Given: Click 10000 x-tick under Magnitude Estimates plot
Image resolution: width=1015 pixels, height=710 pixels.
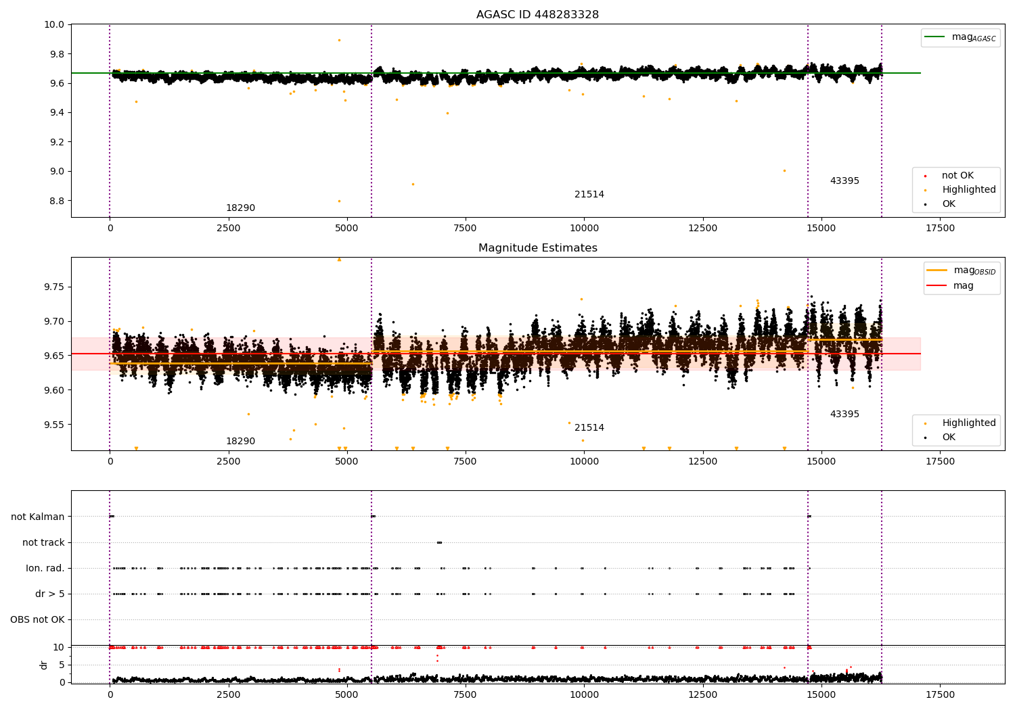Looking at the screenshot, I should click(x=584, y=462).
